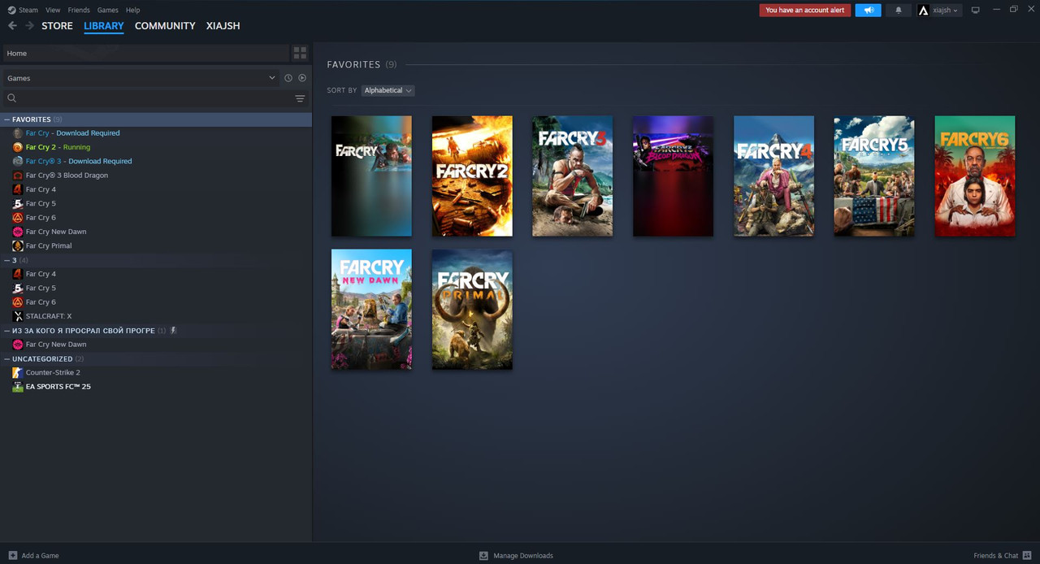Viewport: 1040px width, 564px height.
Task: Open the Games menu
Action: [x=107, y=10]
